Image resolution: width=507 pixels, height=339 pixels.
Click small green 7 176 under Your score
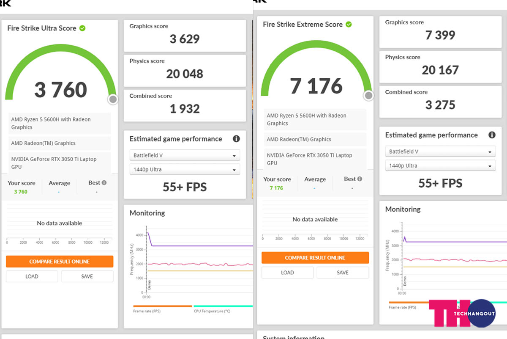tap(276, 188)
